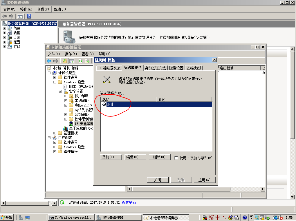
Task: Click the blue back arrow in Group Policy Editor
Action: pos(49,61)
